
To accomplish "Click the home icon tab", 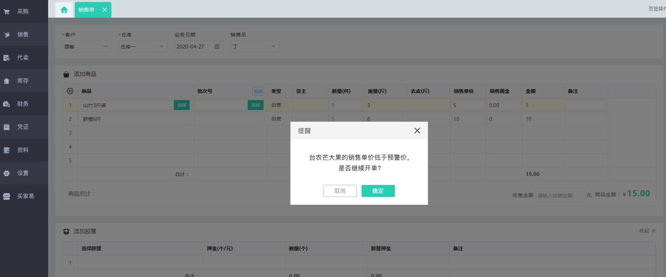I will point(64,10).
